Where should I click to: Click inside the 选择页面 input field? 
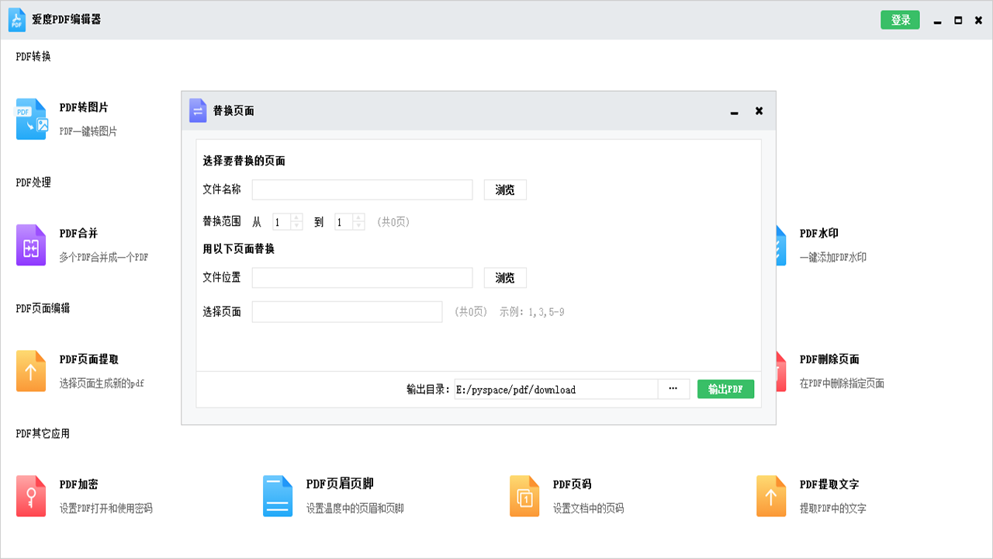tap(347, 311)
